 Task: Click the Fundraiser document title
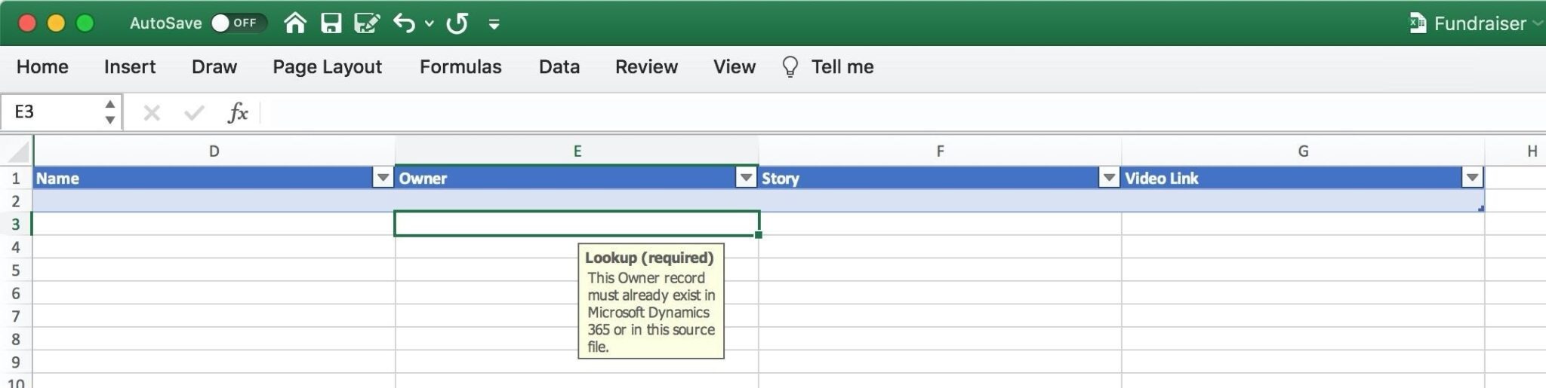[1480, 23]
